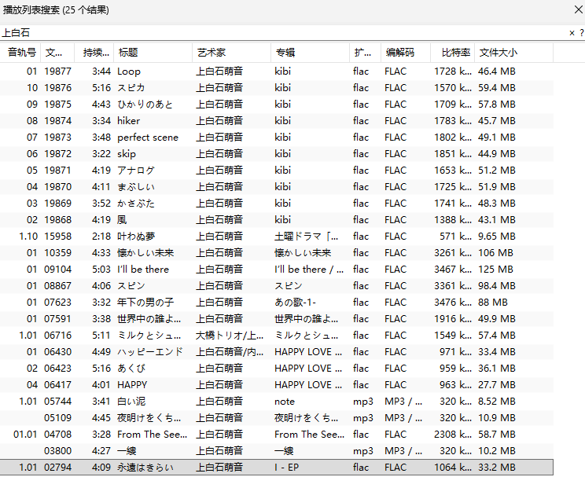Sort by the 编解码 column header
The width and height of the screenshot is (585, 499).
point(399,53)
